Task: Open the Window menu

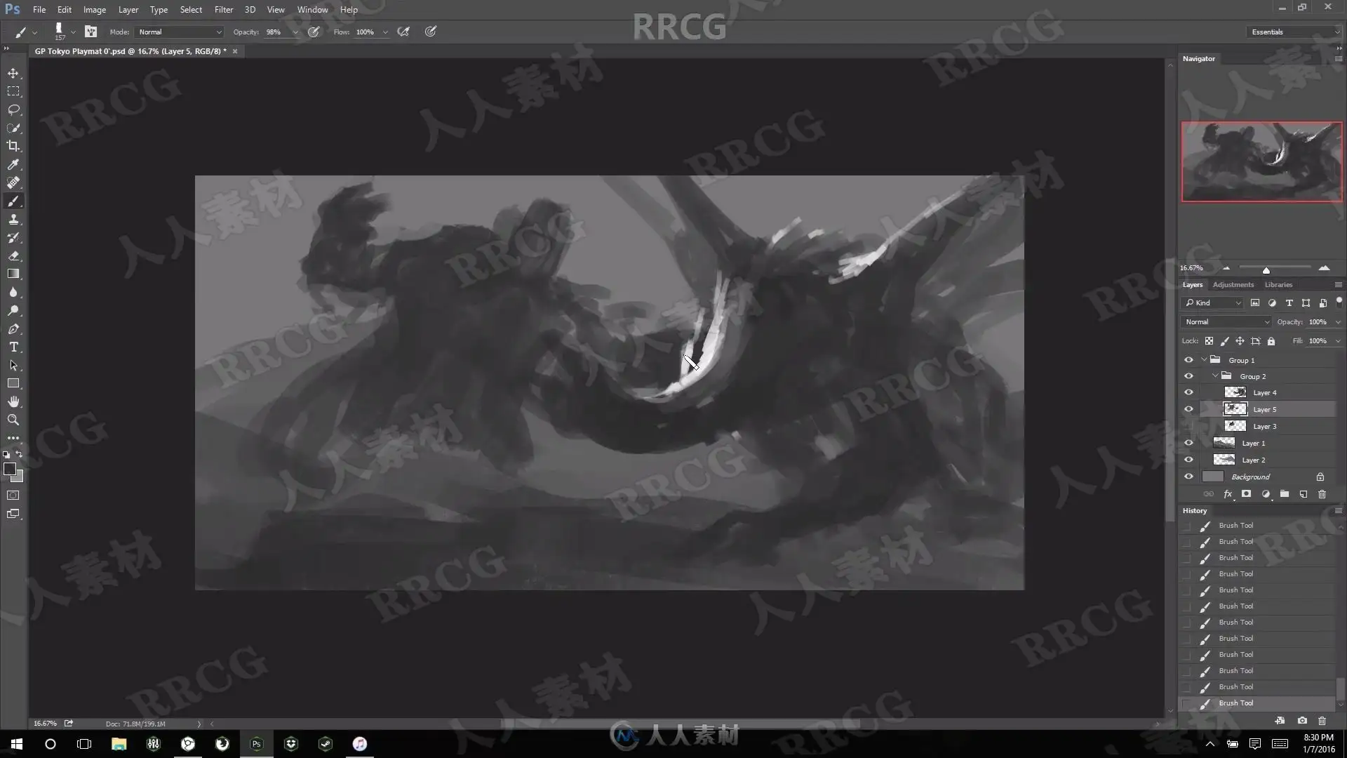Action: [x=312, y=10]
